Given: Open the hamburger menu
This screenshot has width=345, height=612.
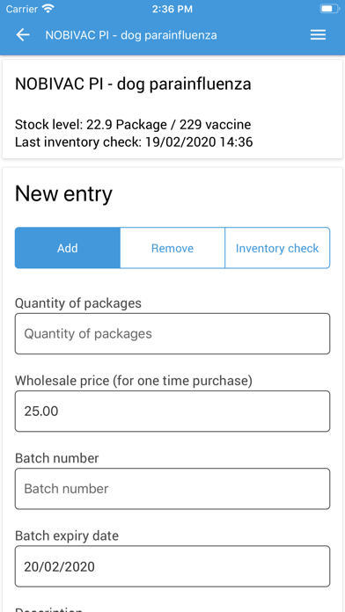Looking at the screenshot, I should tap(318, 35).
